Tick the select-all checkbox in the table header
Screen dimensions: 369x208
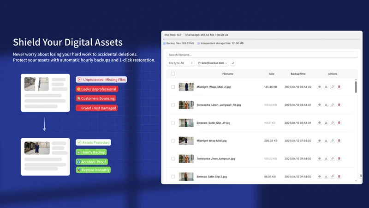pyautogui.click(x=173, y=74)
